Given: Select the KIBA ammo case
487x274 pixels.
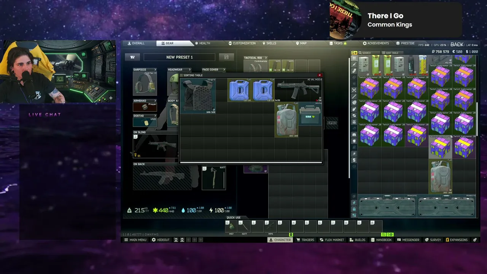Looking at the screenshot, I should point(310,113).
